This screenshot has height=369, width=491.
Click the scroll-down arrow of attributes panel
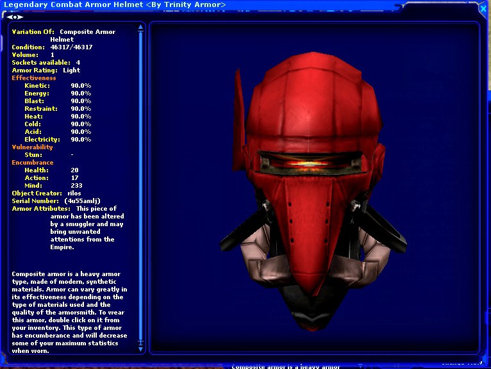140,349
